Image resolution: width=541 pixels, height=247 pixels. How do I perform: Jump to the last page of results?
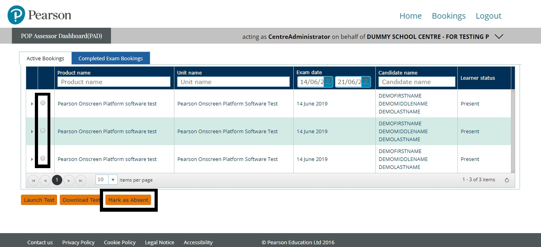click(x=81, y=180)
